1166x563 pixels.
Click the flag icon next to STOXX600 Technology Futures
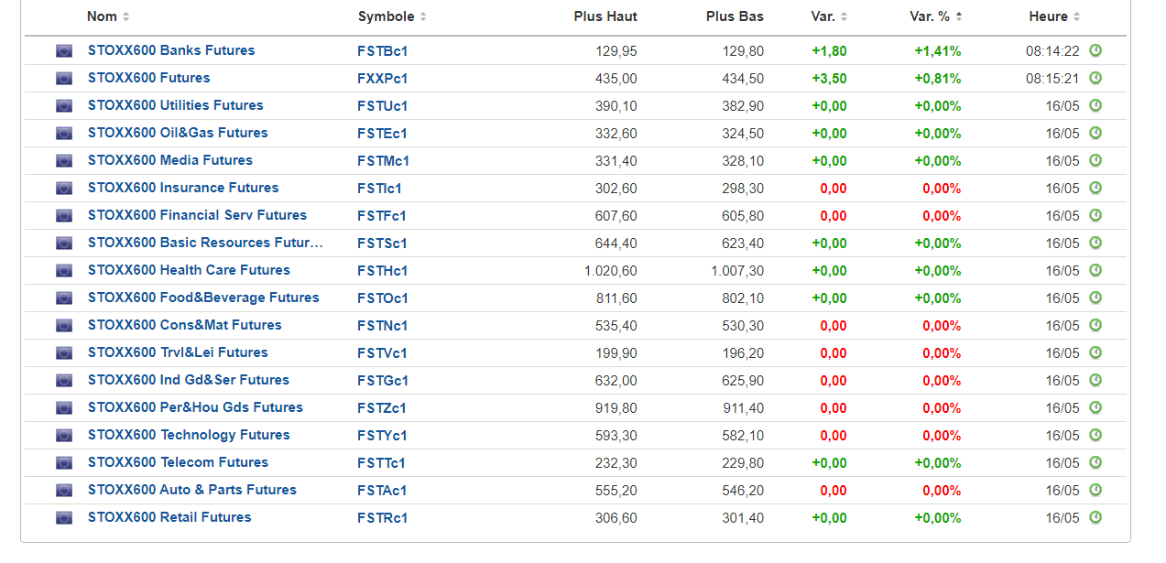[63, 436]
